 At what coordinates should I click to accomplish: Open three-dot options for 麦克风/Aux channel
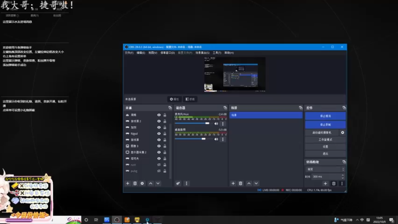coord(223,123)
